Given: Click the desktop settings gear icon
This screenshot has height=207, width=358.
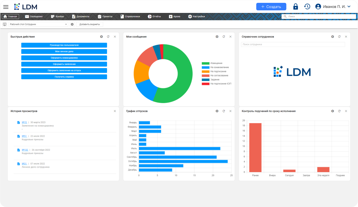Looking at the screenshot, I should (x=72, y=24).
